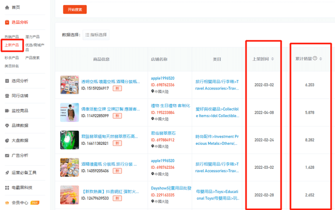Click the 新 badge for ID 11492285099
Image resolution: width=335 pixels, height=210 pixels.
pyautogui.click(x=117, y=116)
